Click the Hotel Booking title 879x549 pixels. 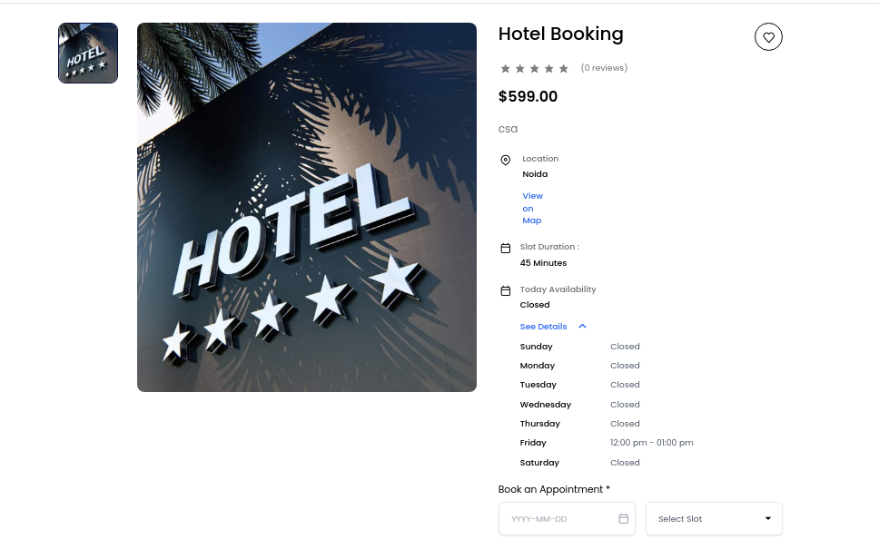coord(560,34)
